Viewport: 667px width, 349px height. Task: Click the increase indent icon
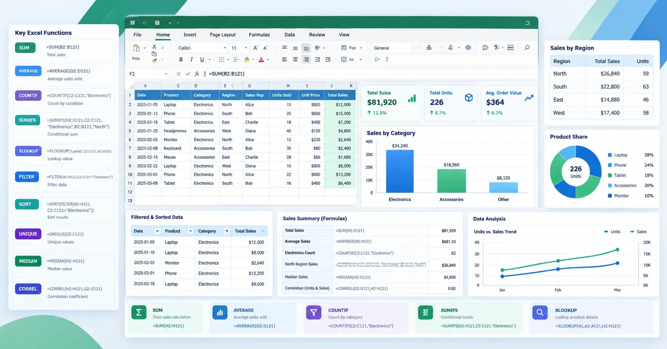click(328, 60)
